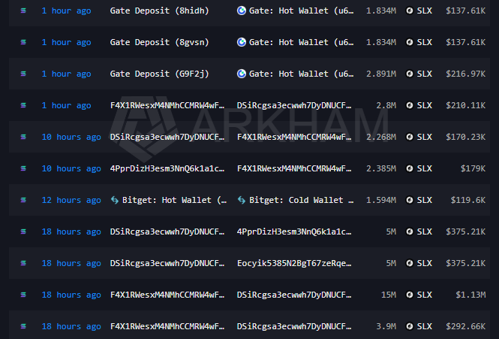499x339 pixels.
Task: Click Bitget logo beside Hot Wallet sender
Action: (x=115, y=200)
